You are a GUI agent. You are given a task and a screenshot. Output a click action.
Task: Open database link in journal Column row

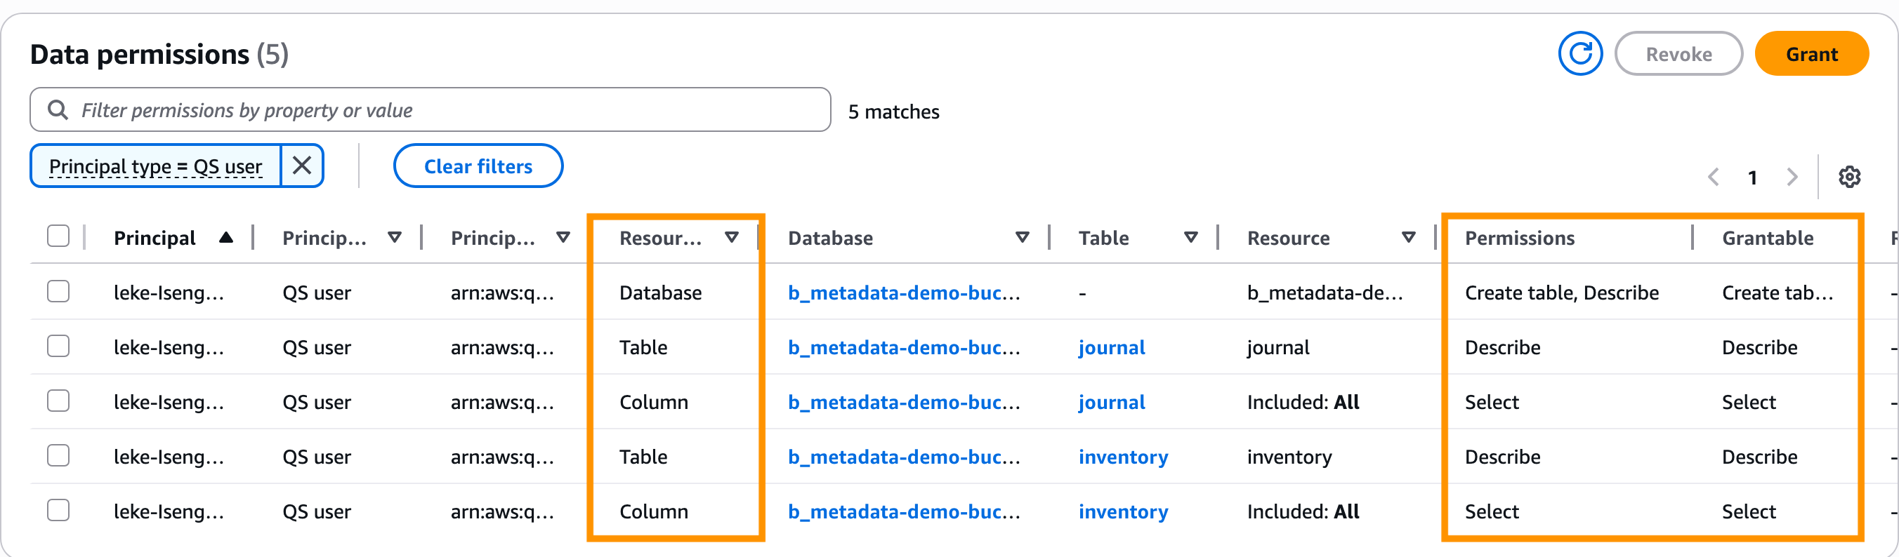pos(904,402)
